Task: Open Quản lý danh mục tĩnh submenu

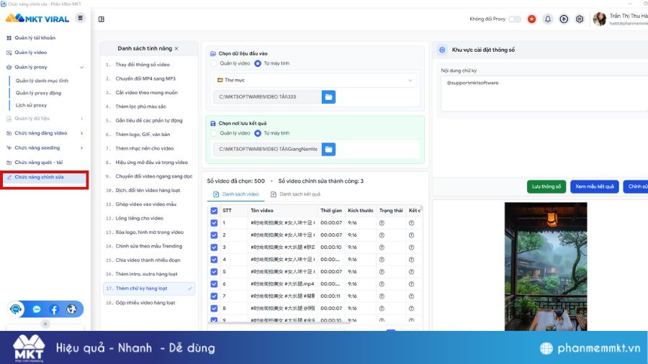Action: [x=42, y=81]
